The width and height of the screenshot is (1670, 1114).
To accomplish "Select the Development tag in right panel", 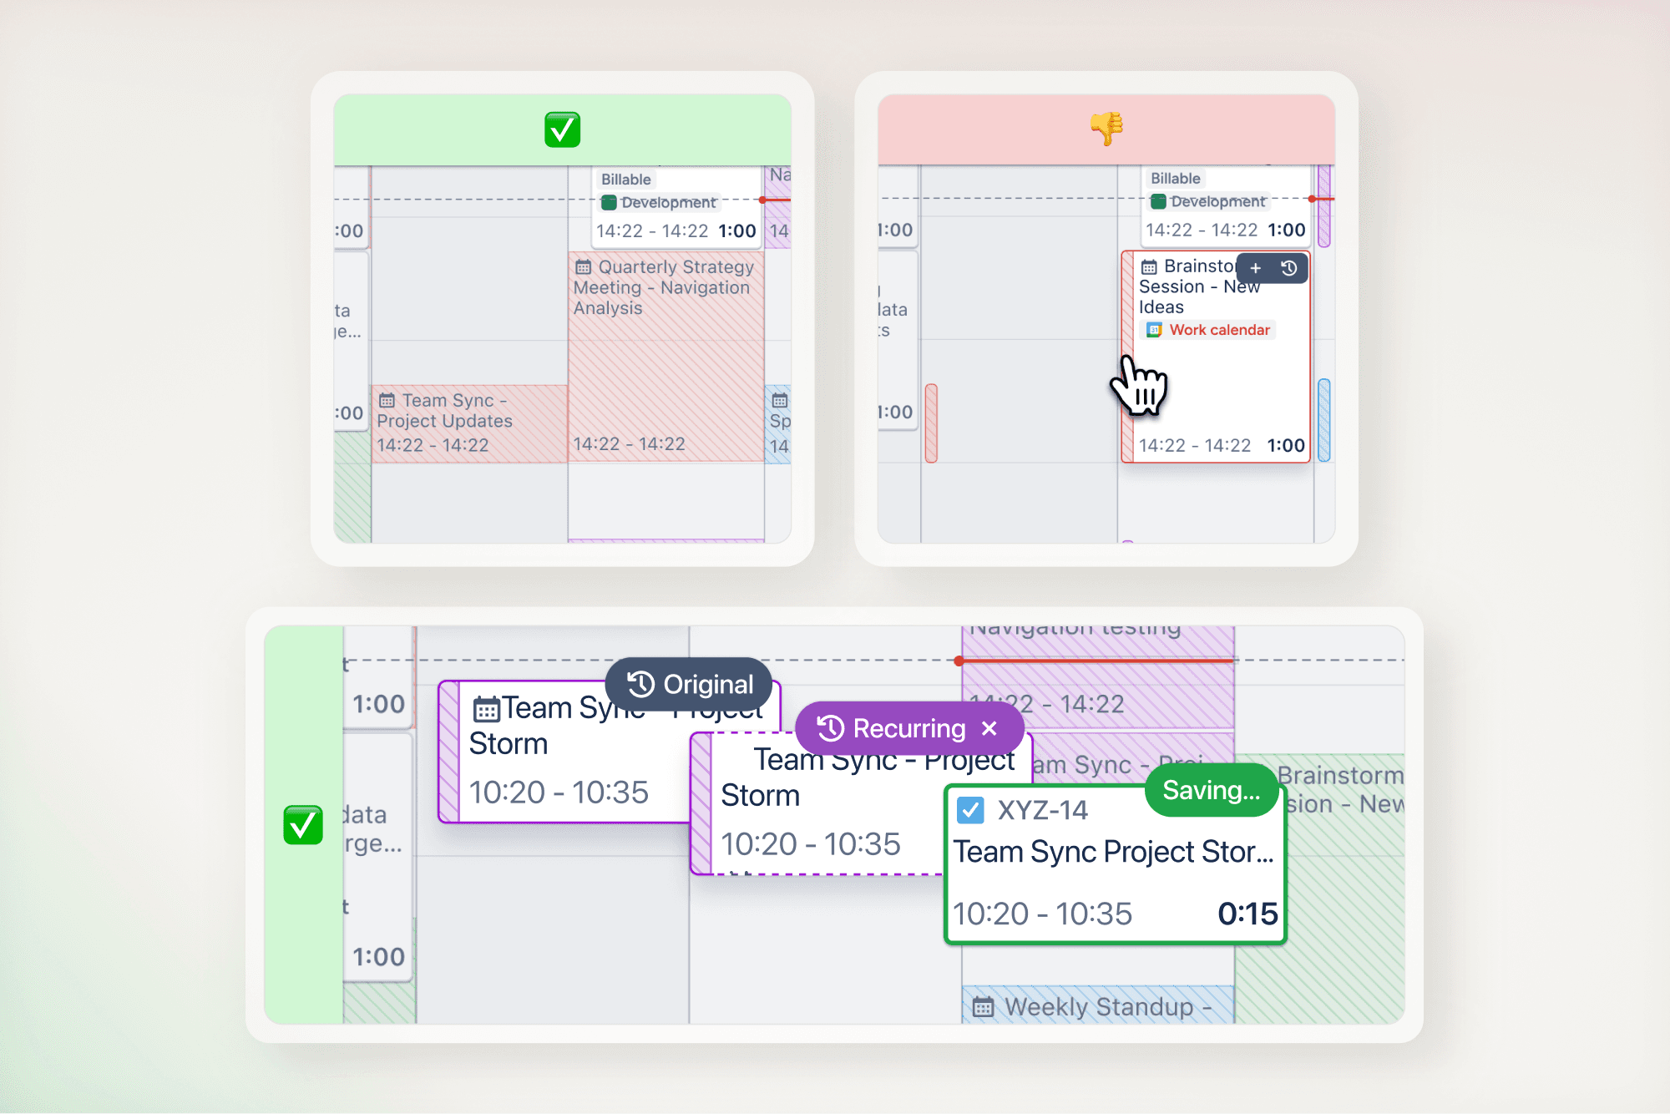I will 1208,201.
